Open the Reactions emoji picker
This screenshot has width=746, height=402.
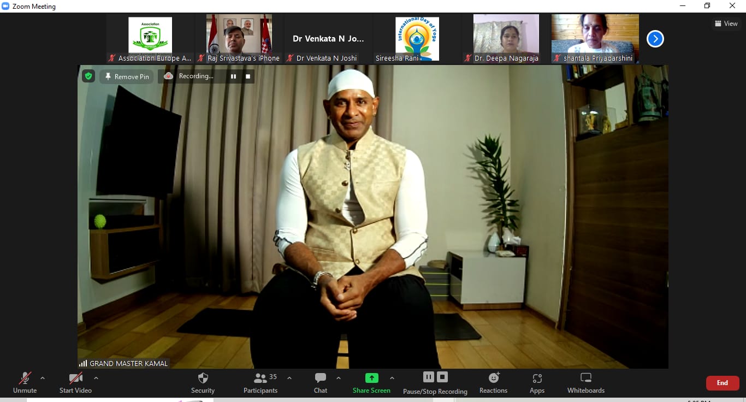(493, 382)
